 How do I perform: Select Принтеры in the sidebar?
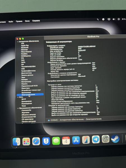[x=25, y=88]
